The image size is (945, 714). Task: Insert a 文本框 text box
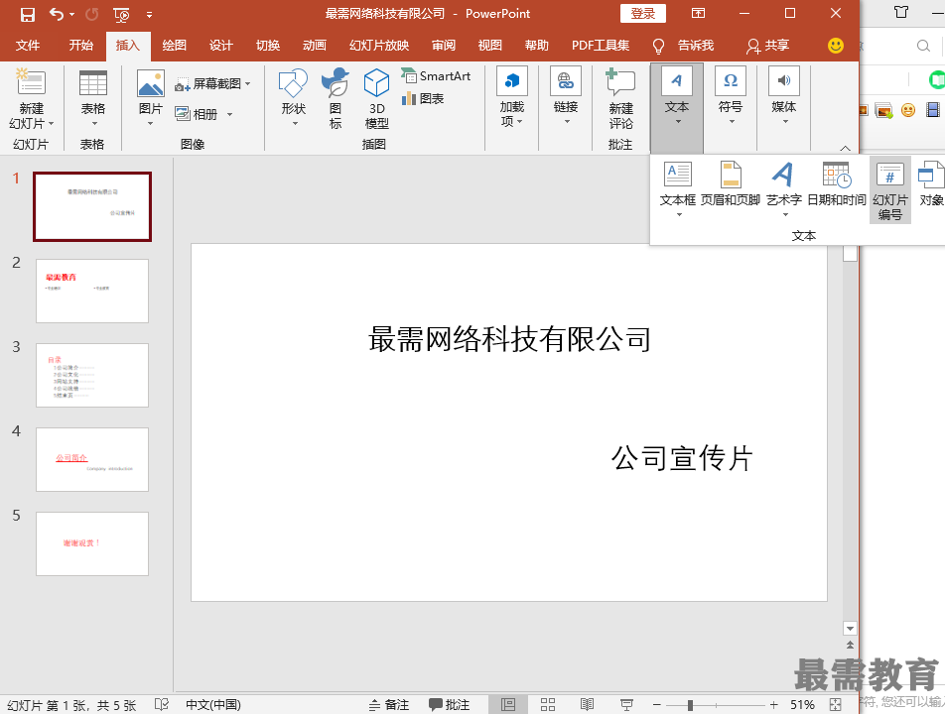pyautogui.click(x=678, y=189)
